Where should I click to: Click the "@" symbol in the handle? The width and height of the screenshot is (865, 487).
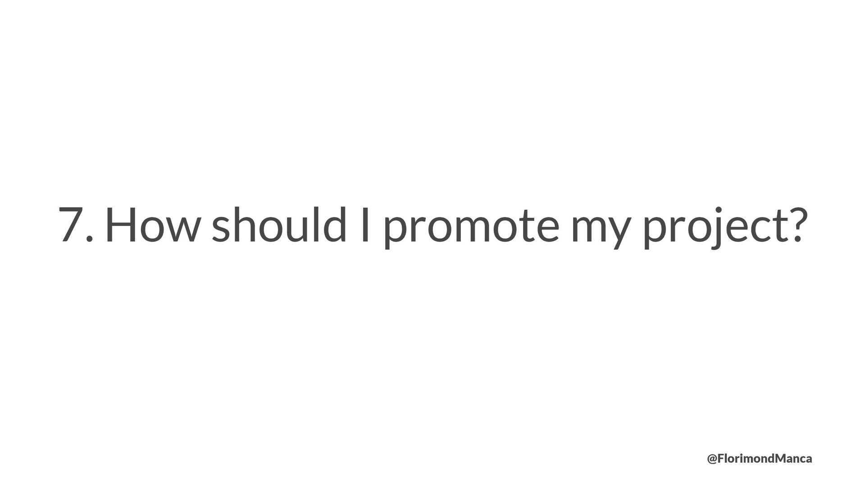coord(712,459)
